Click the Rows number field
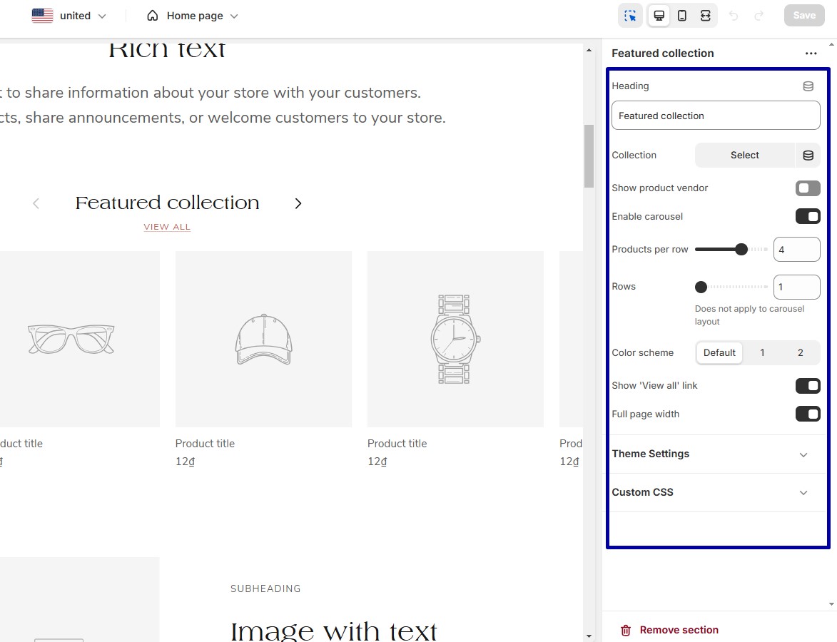The width and height of the screenshot is (837, 642). coord(796,287)
